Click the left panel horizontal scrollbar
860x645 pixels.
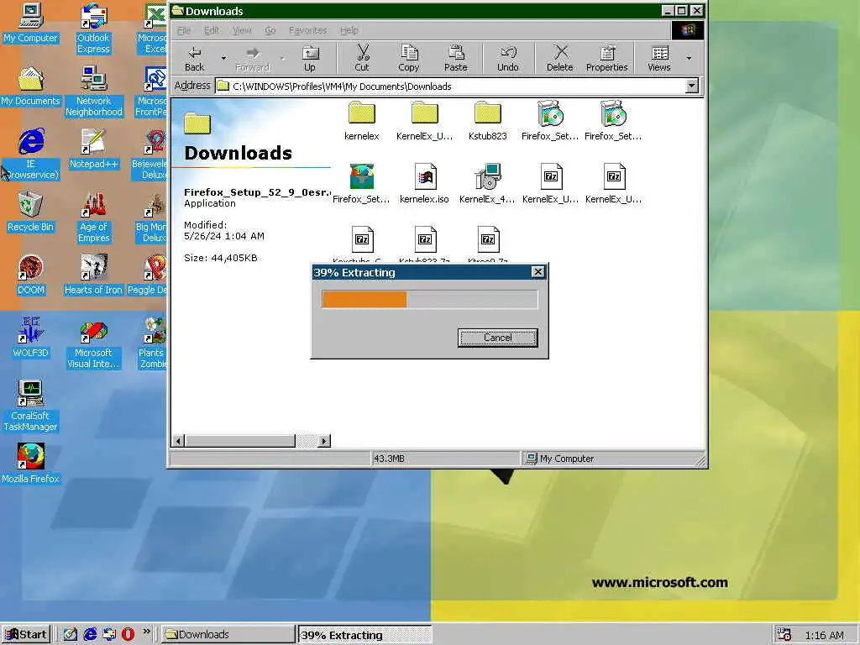239,440
